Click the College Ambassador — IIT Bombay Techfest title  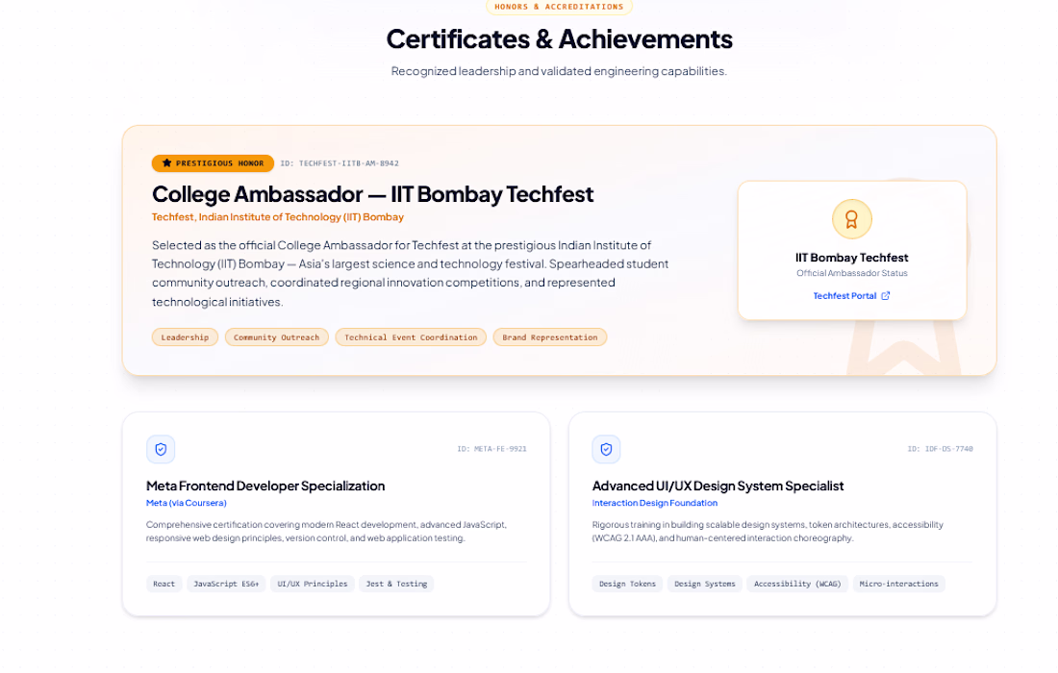(372, 194)
